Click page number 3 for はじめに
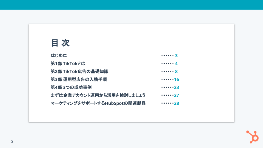Image resolution: width=263 pixels, height=148 pixels. click(176, 56)
